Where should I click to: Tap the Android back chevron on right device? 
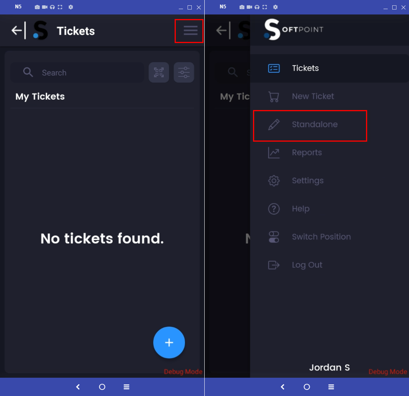click(282, 387)
